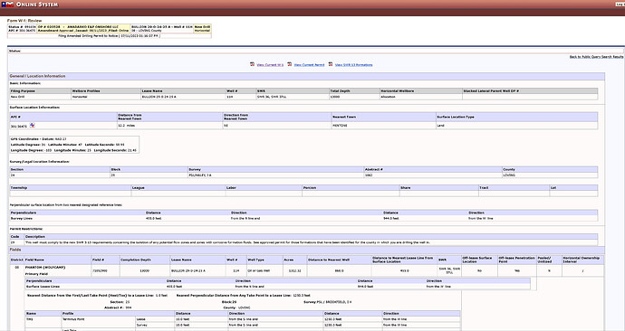Screen dimensions: 625x331
Task: Open View SWR 13 Formations link
Action: [353, 65]
